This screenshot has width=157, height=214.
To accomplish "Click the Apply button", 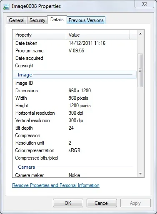I will click(x=135, y=203).
